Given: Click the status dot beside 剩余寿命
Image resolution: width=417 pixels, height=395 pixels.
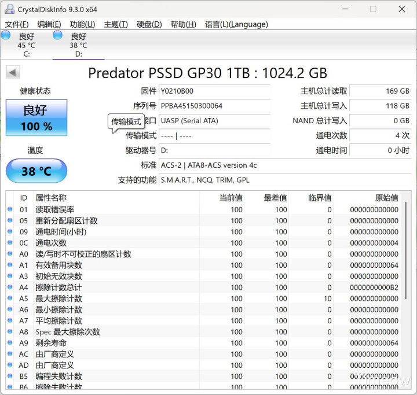Looking at the screenshot, I should pyautogui.click(x=10, y=343).
